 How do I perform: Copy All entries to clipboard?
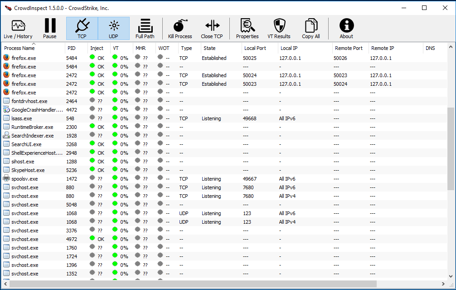pyautogui.click(x=311, y=29)
